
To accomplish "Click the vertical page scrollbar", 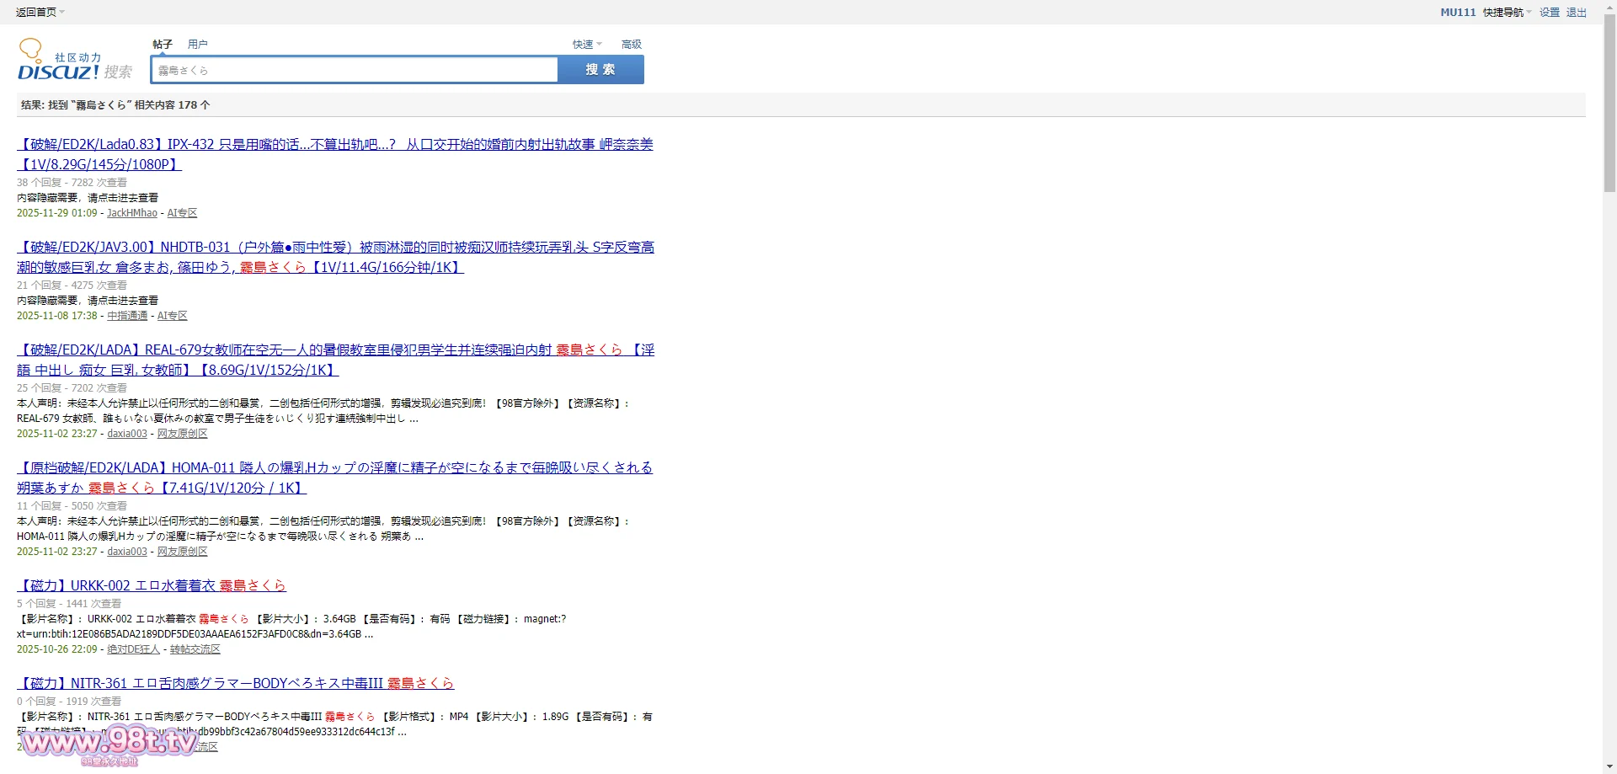I will 1609,101.
